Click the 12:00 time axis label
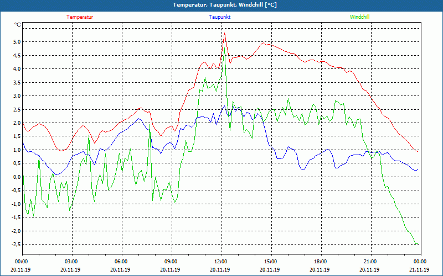This screenshot has width=443, height=276. point(221,262)
